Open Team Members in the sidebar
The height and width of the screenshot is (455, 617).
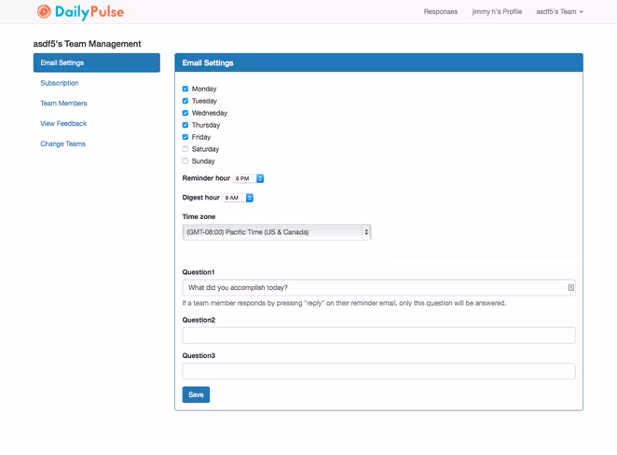(x=63, y=103)
